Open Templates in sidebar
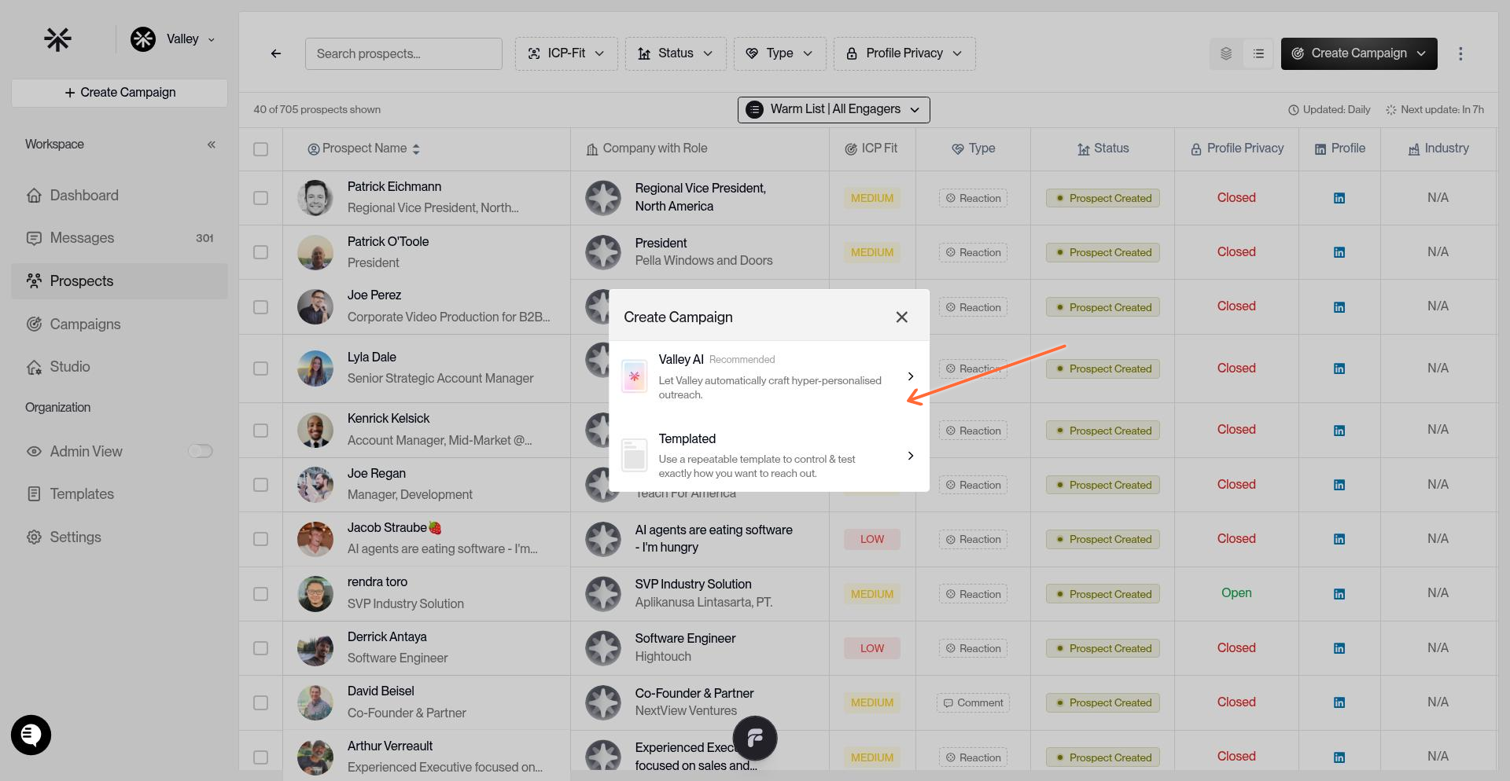This screenshot has width=1510, height=781. click(x=120, y=494)
